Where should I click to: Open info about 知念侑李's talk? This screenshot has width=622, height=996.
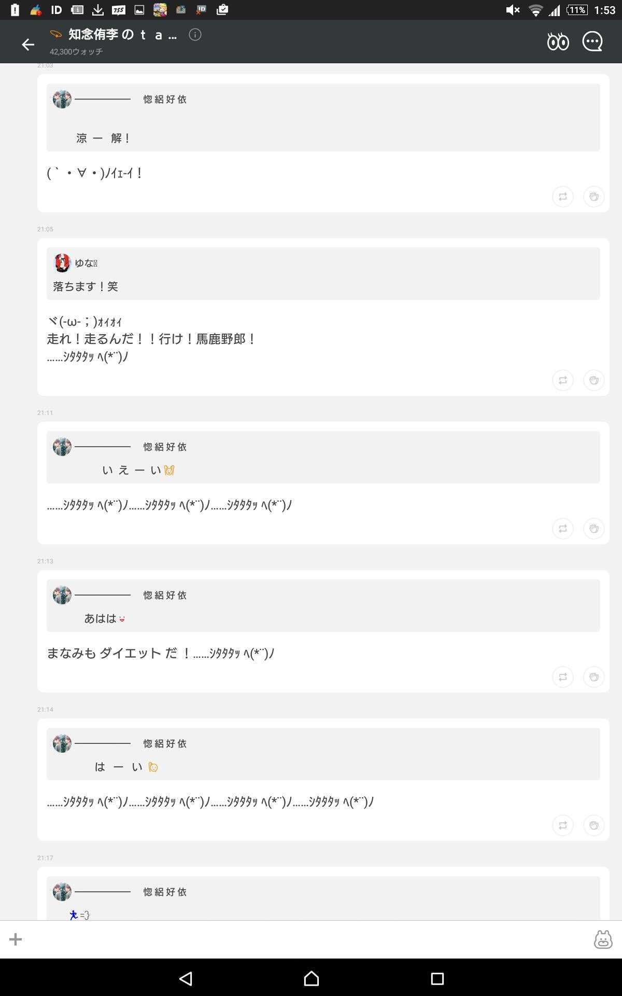point(194,35)
